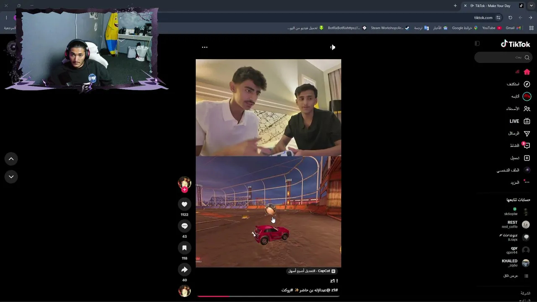Image resolution: width=537 pixels, height=302 pixels.
Task: Click the TikTok search field
Action: coord(503,57)
